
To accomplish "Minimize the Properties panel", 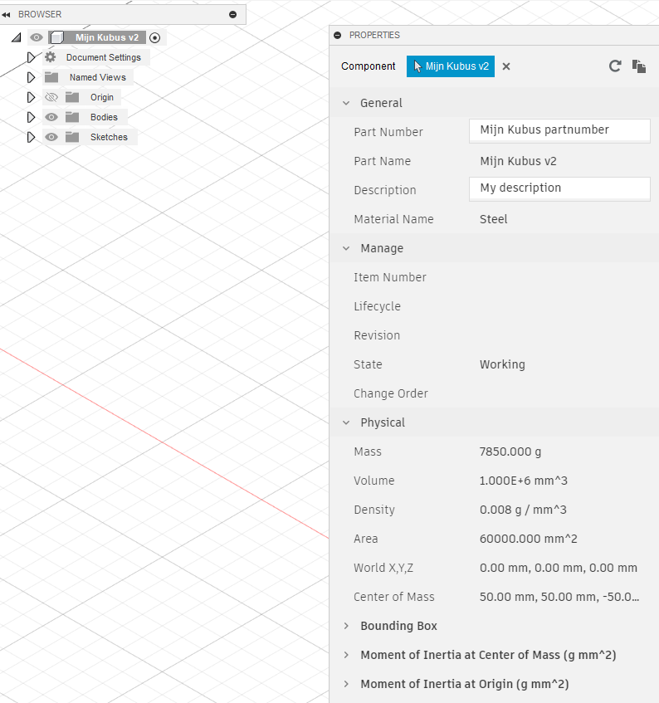I will tap(338, 35).
